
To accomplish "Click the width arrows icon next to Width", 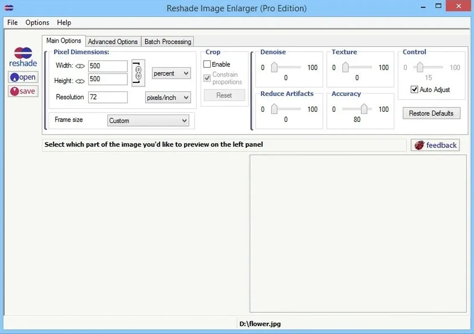I will click(80, 66).
